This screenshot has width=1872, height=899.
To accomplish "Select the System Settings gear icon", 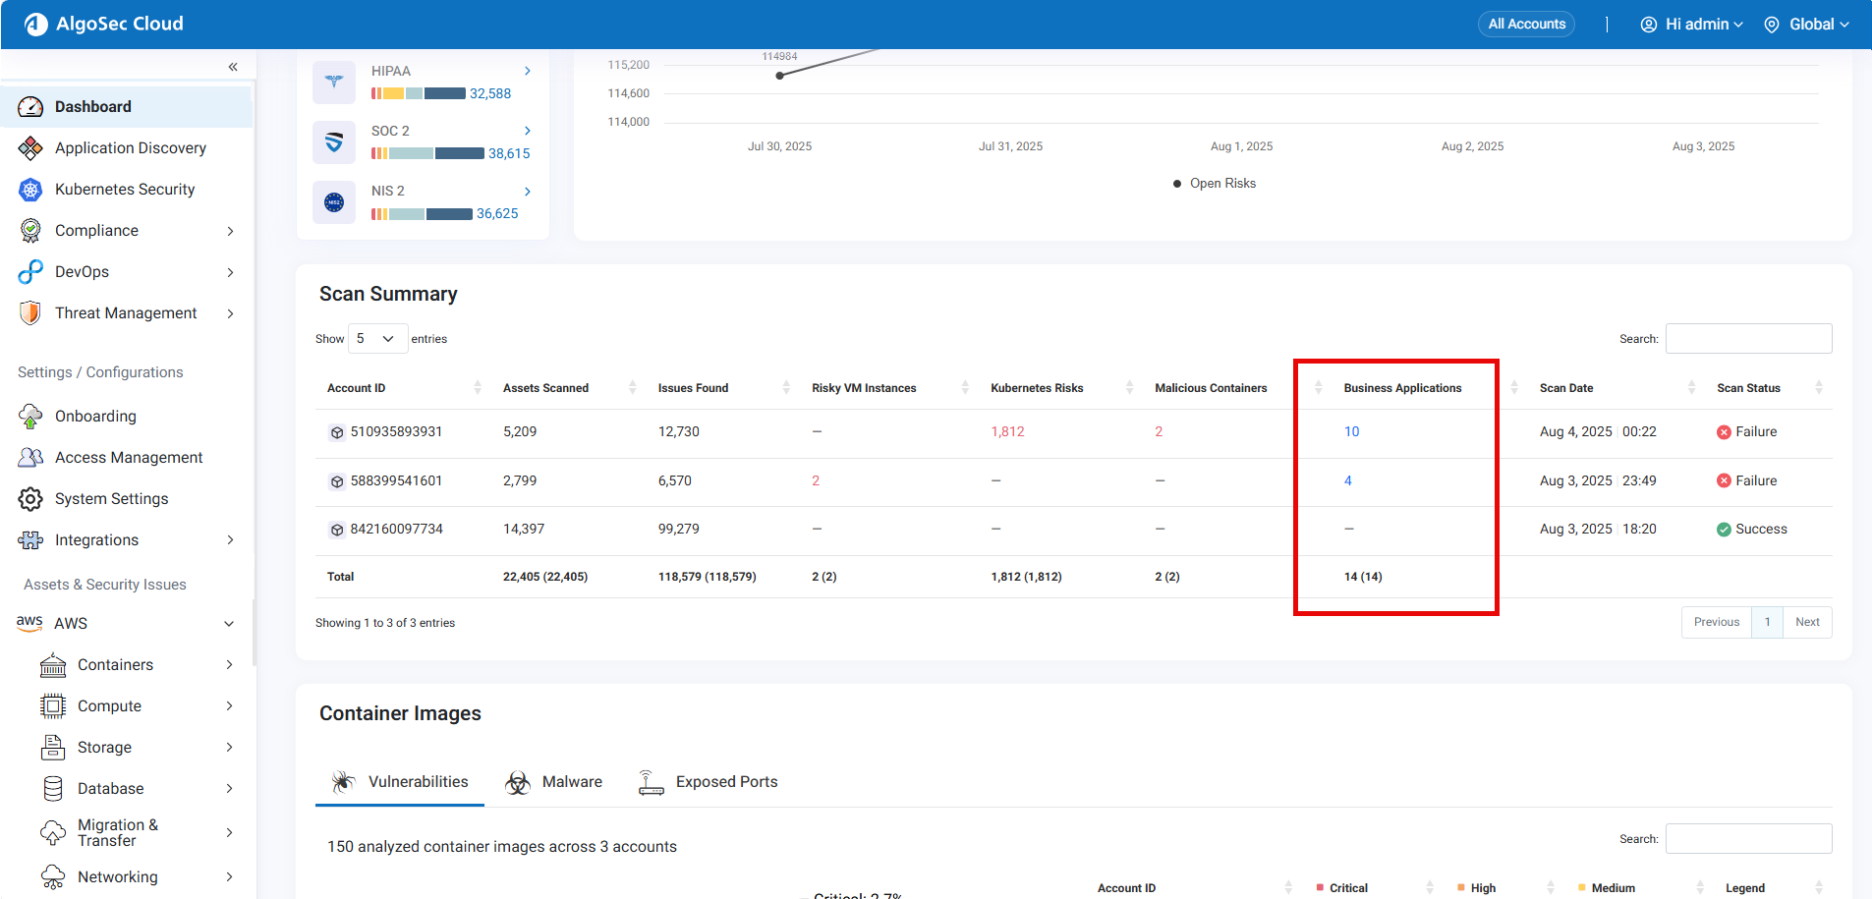I will pos(30,499).
